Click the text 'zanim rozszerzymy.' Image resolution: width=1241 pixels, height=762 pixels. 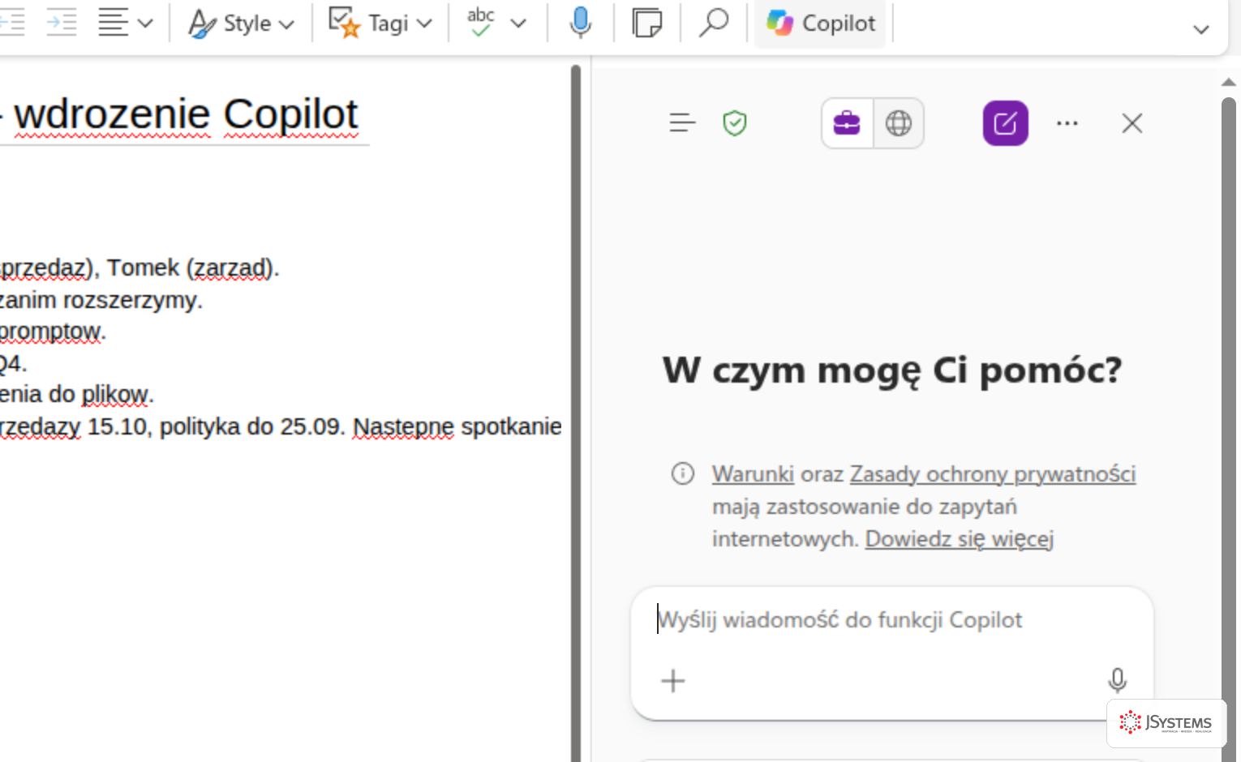[101, 300]
